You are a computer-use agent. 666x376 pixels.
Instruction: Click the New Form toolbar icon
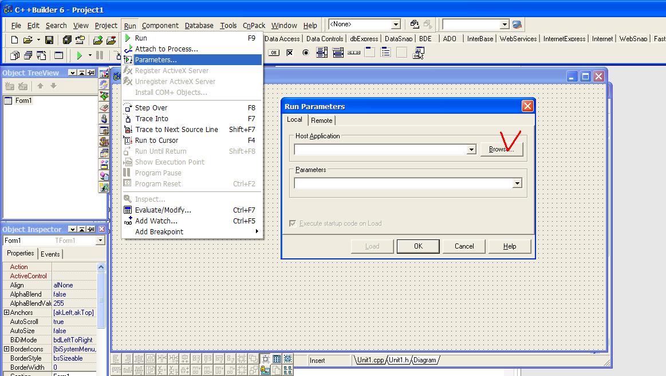tap(58, 55)
